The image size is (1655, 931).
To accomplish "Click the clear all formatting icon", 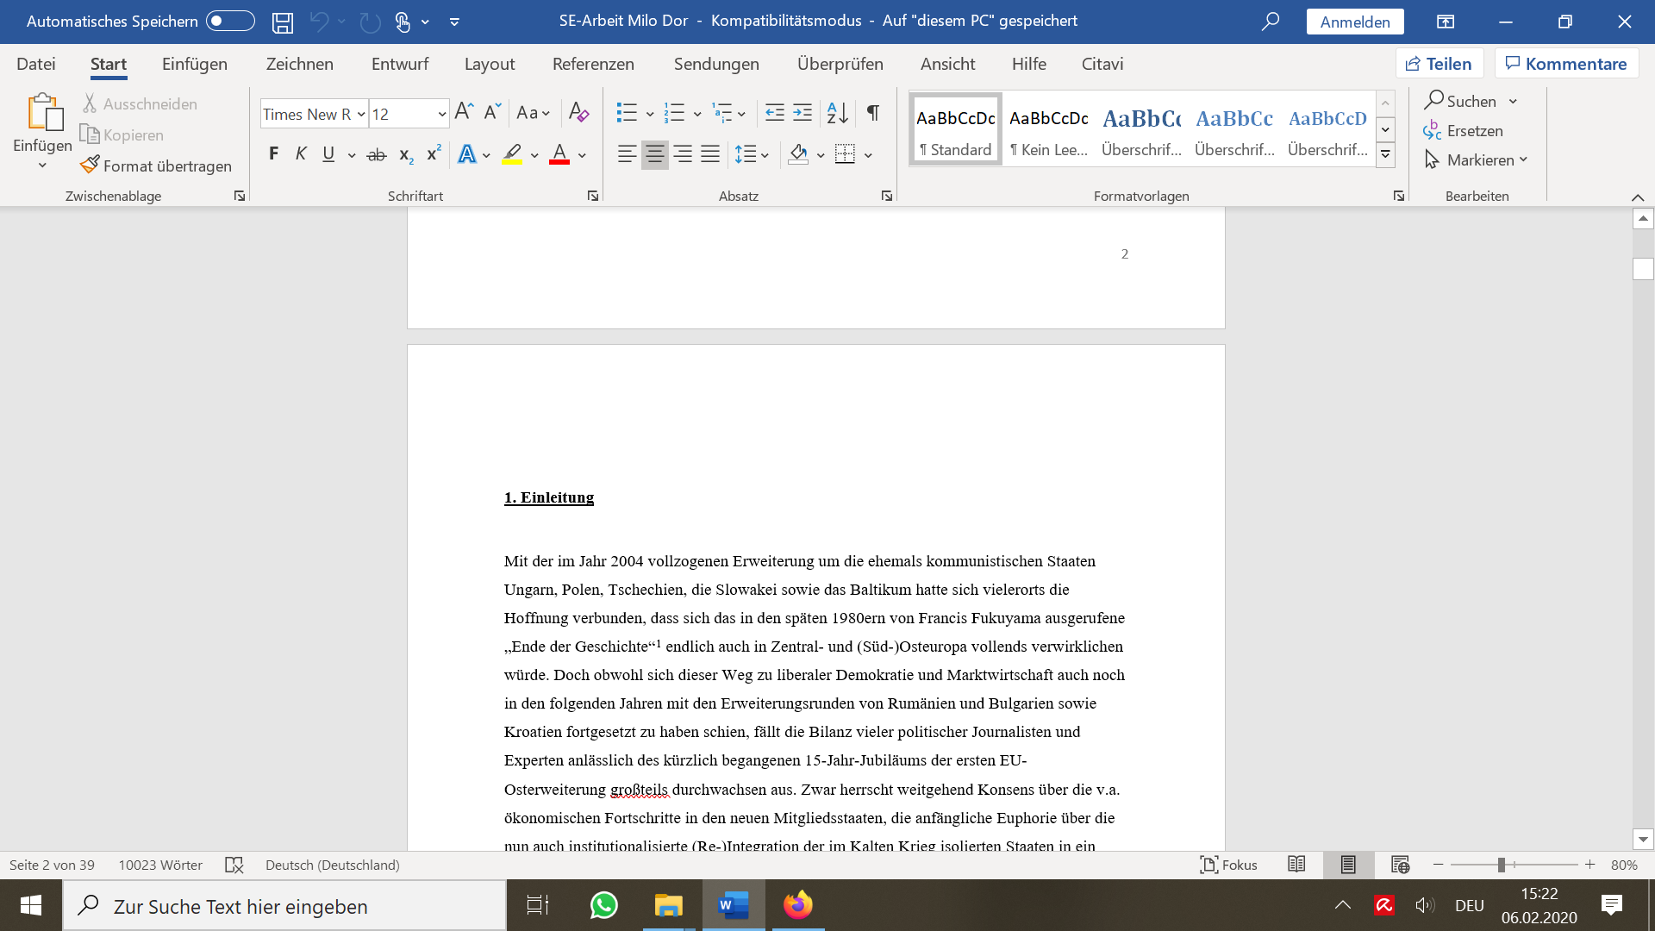I will click(x=578, y=113).
